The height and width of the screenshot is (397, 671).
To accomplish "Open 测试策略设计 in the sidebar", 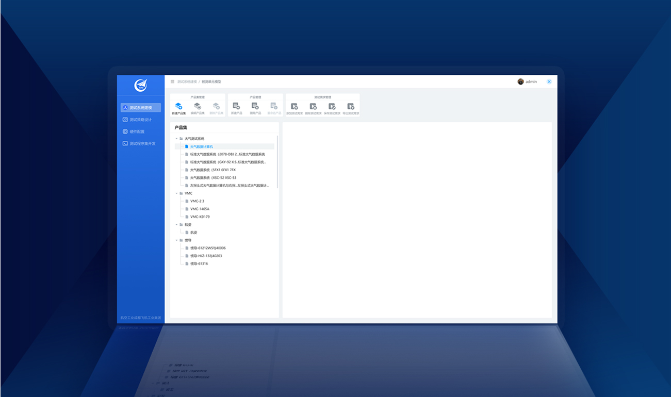I will pos(140,120).
